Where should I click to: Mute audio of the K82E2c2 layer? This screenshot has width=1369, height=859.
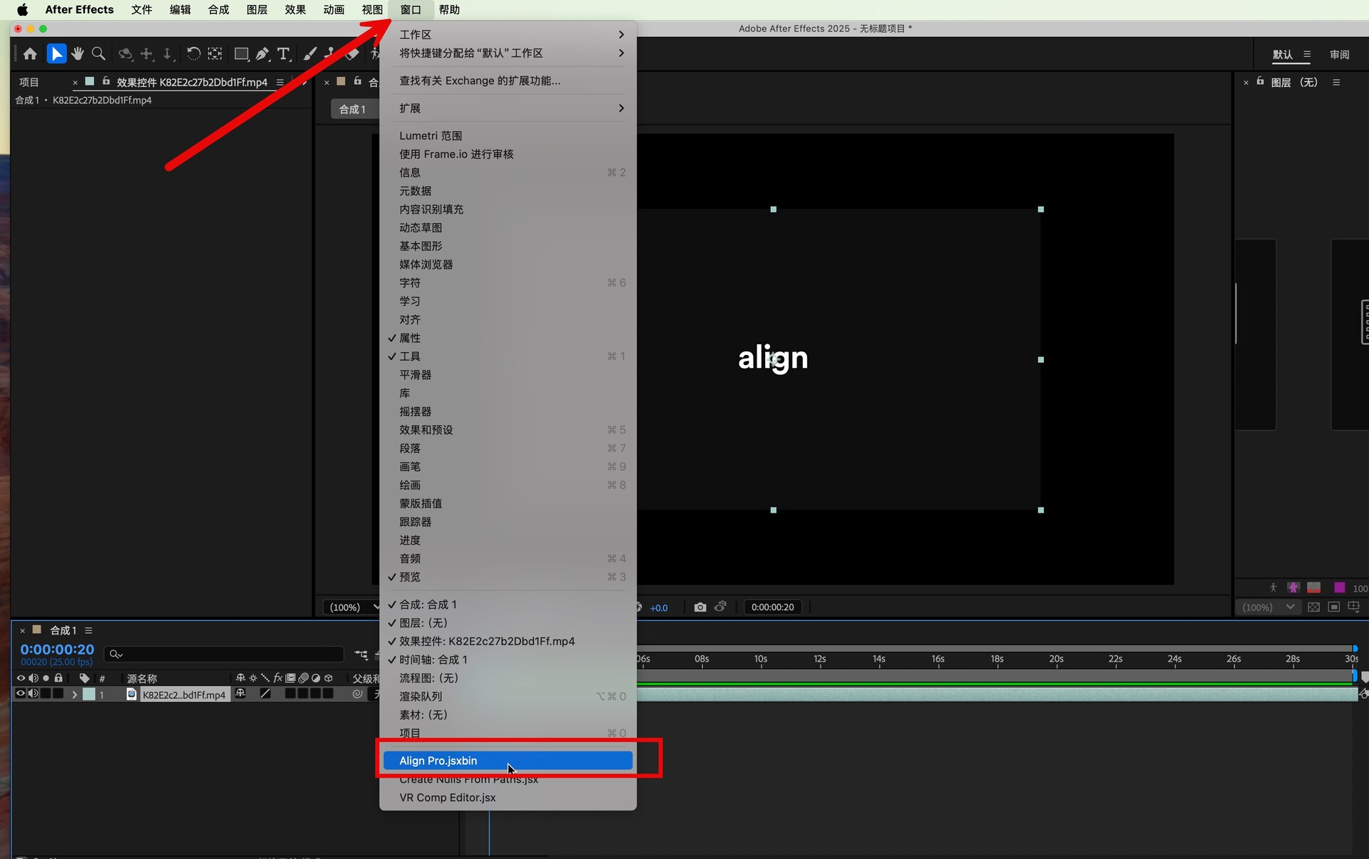click(x=33, y=694)
